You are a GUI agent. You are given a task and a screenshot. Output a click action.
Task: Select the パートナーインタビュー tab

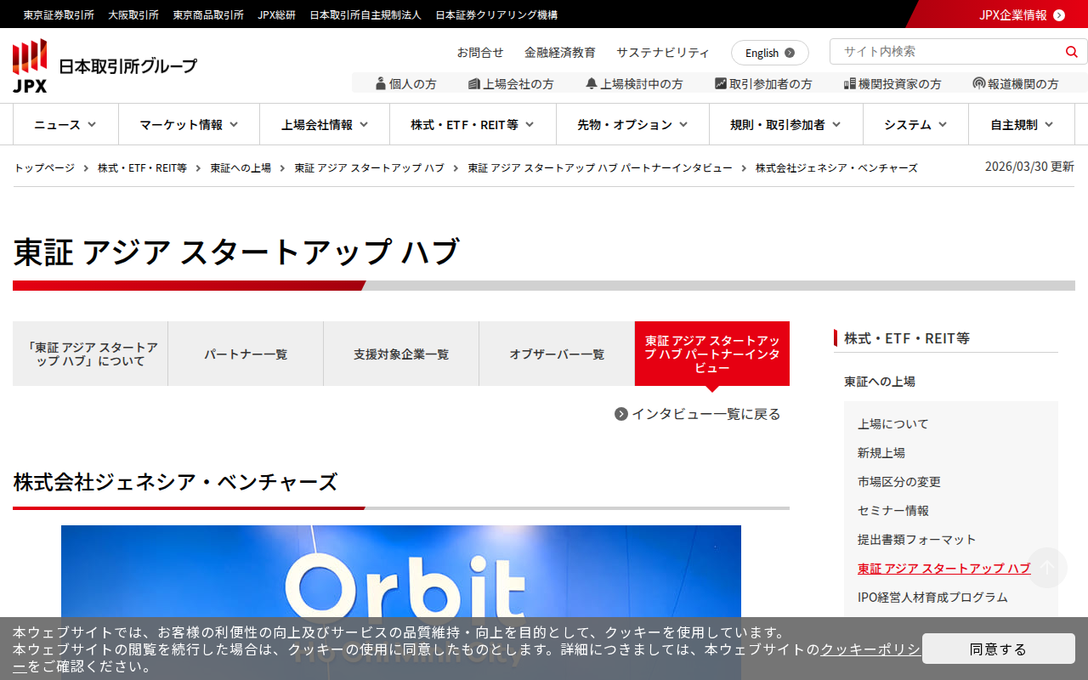coord(712,354)
